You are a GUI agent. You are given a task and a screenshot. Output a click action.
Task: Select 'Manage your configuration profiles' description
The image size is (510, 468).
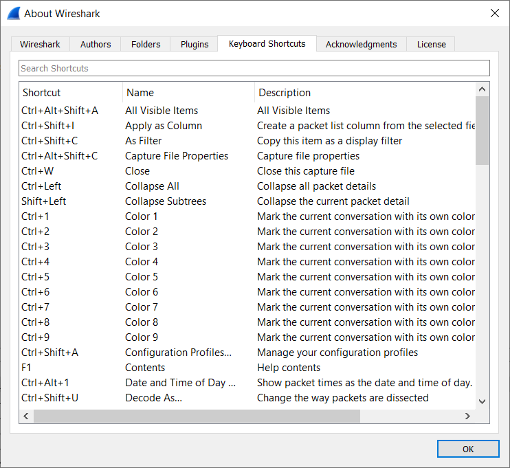pyautogui.click(x=337, y=353)
